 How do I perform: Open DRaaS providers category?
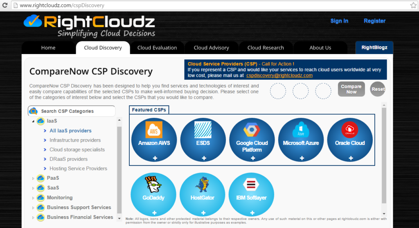(x=68, y=159)
